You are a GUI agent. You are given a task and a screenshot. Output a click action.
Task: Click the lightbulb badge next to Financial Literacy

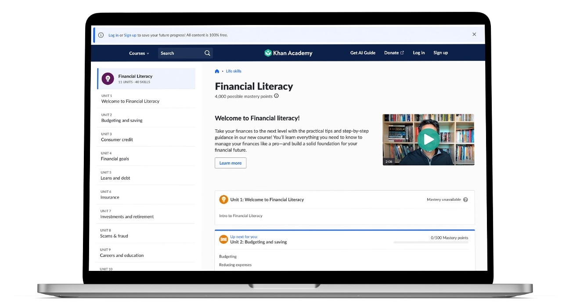pyautogui.click(x=108, y=78)
